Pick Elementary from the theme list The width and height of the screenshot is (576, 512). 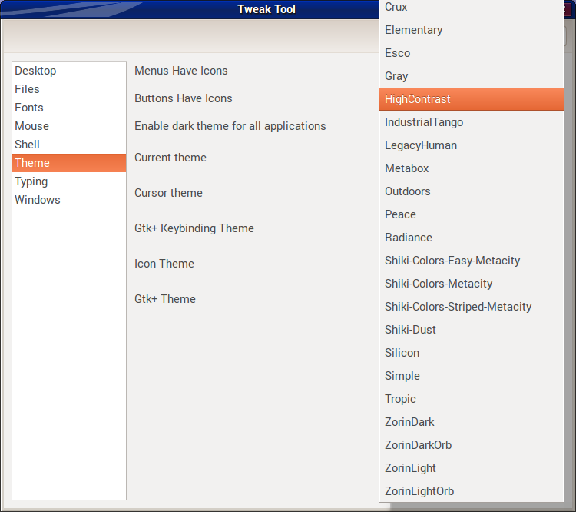click(413, 30)
